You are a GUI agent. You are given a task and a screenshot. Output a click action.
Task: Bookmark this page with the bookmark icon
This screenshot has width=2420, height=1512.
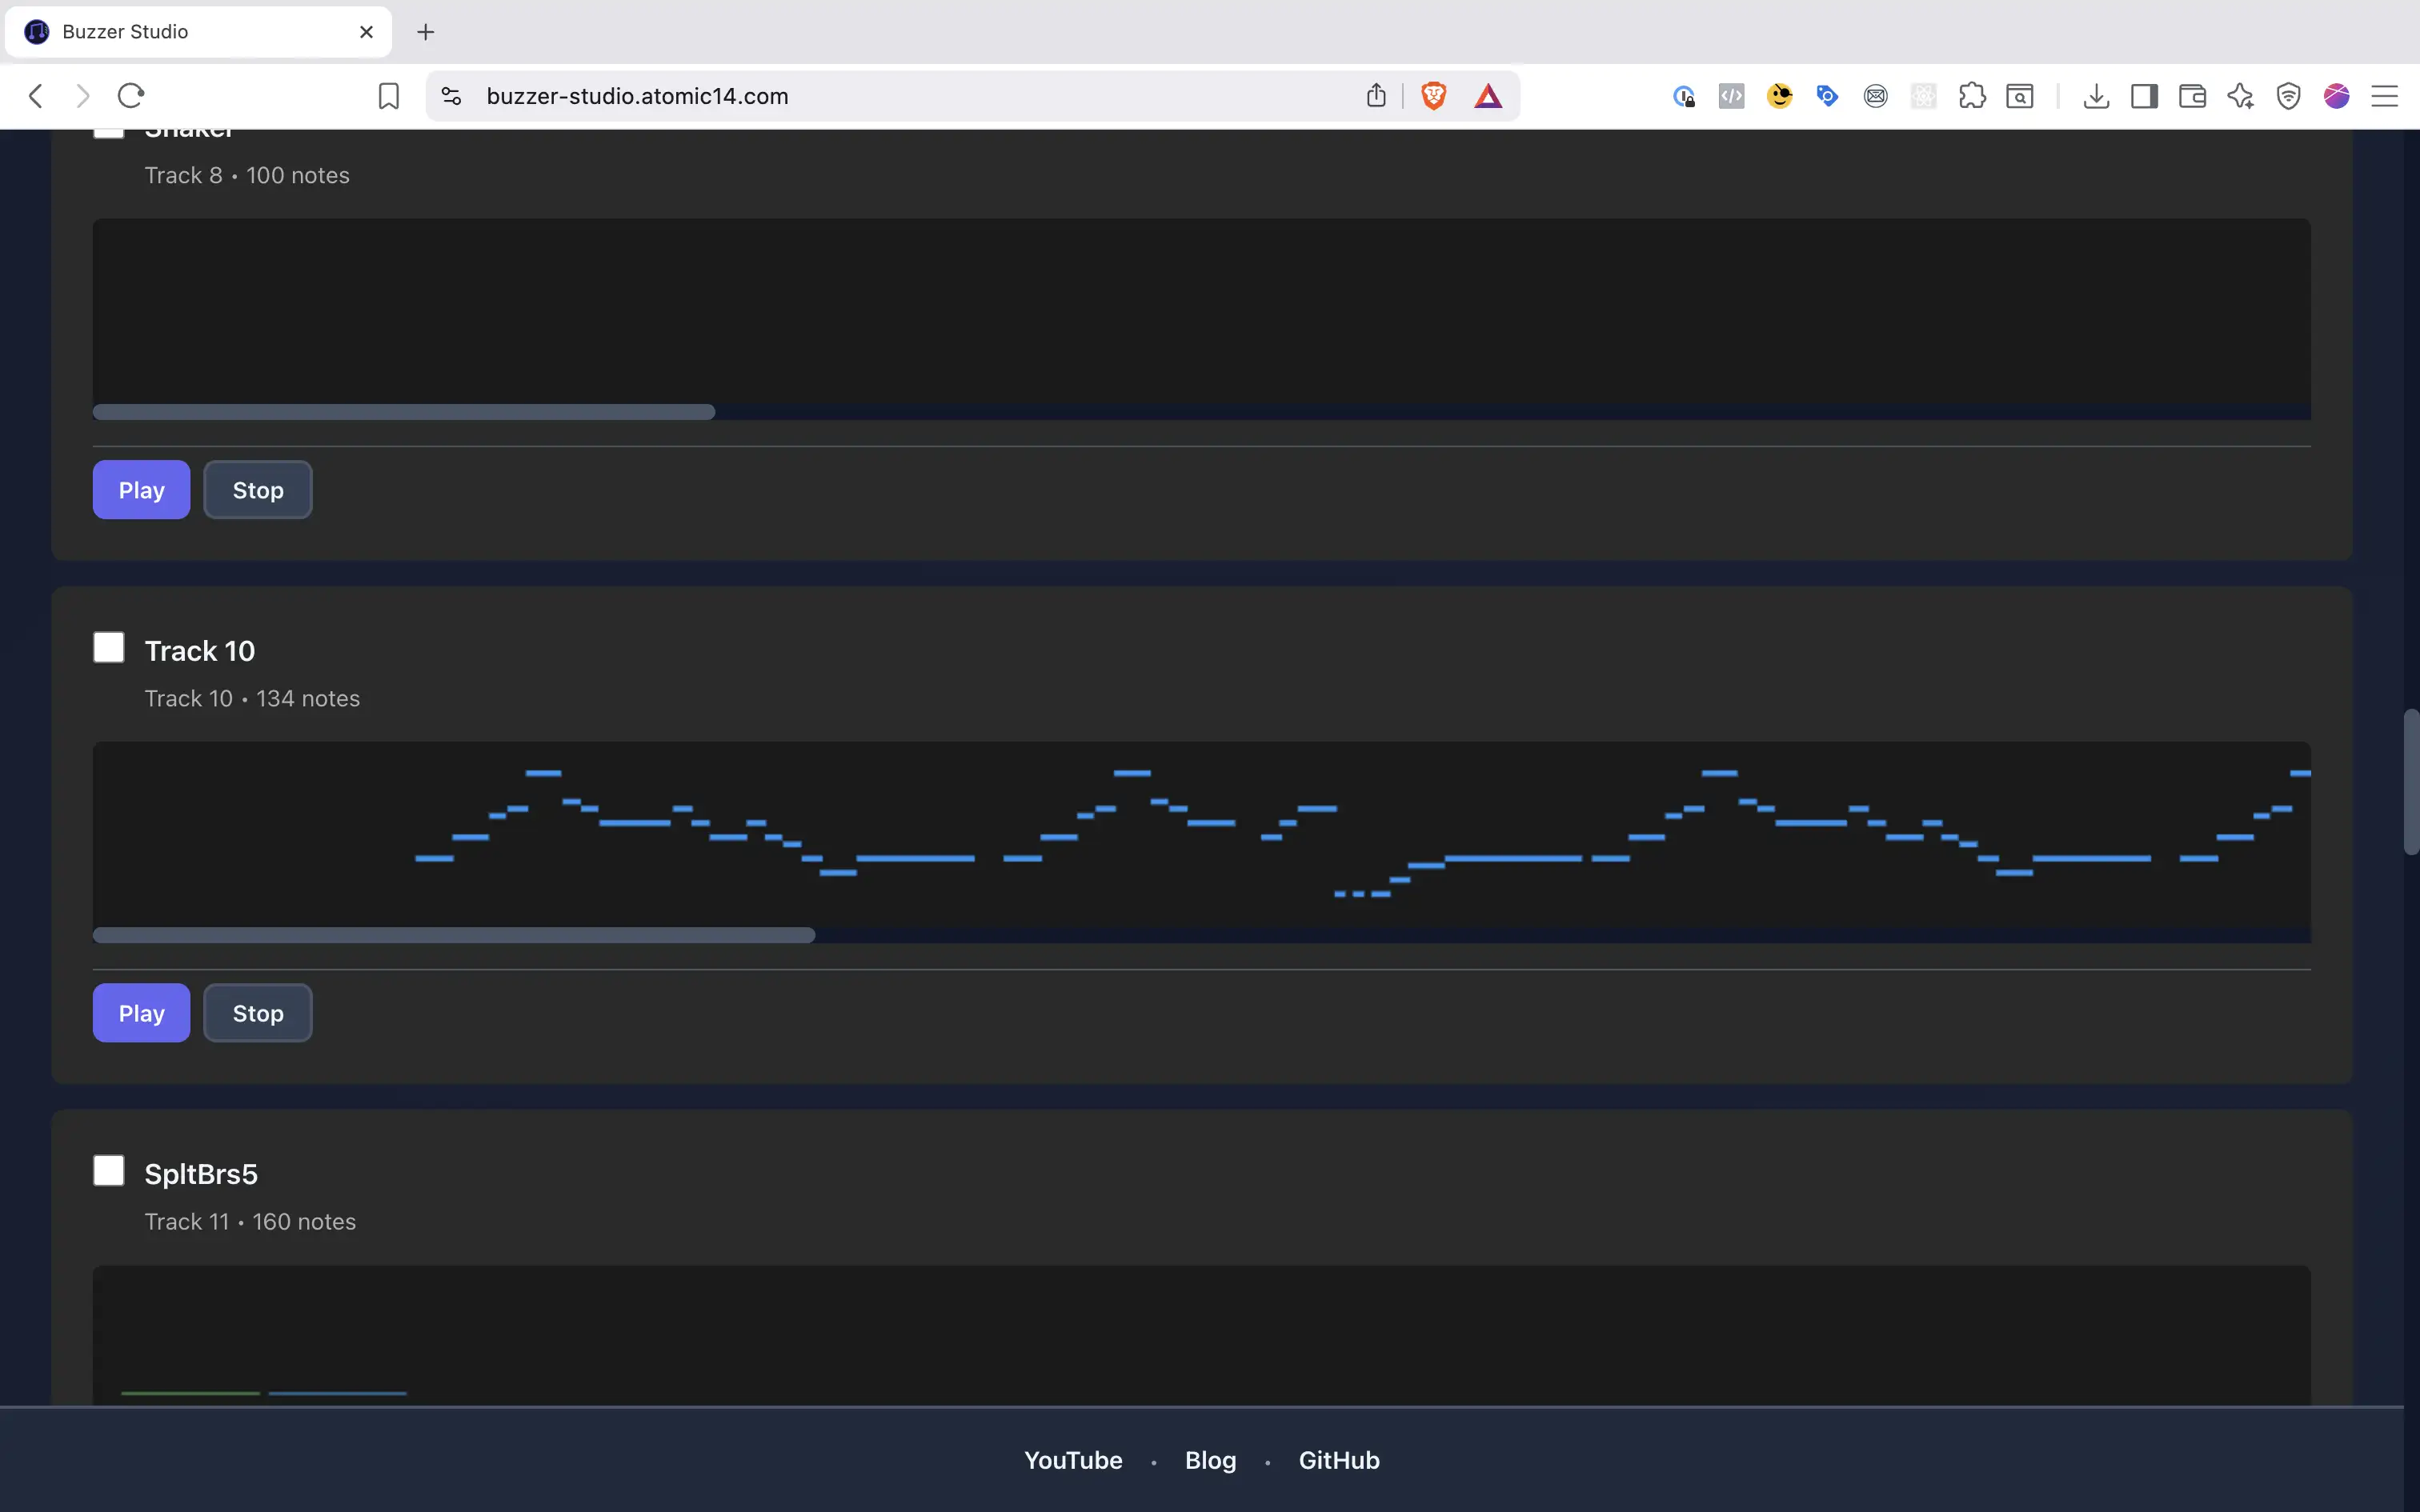(389, 96)
